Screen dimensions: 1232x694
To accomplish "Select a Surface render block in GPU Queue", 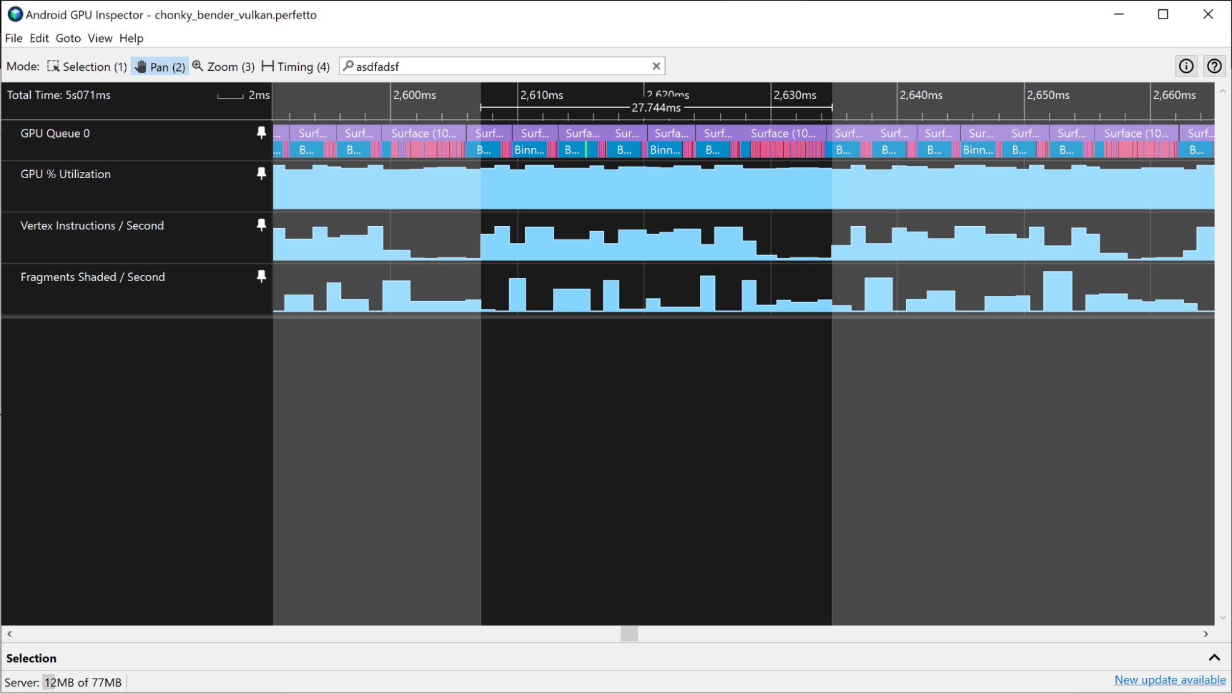I will (422, 133).
